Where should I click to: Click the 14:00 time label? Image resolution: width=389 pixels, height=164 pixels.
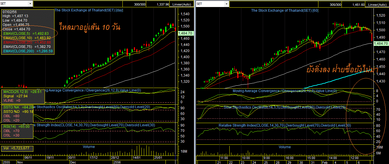click(333, 158)
